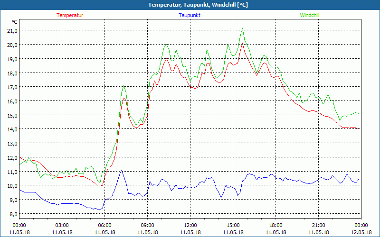The height and width of the screenshot is (237, 380).
Task: Click the 12.05.18 date label
Action: 361,232
